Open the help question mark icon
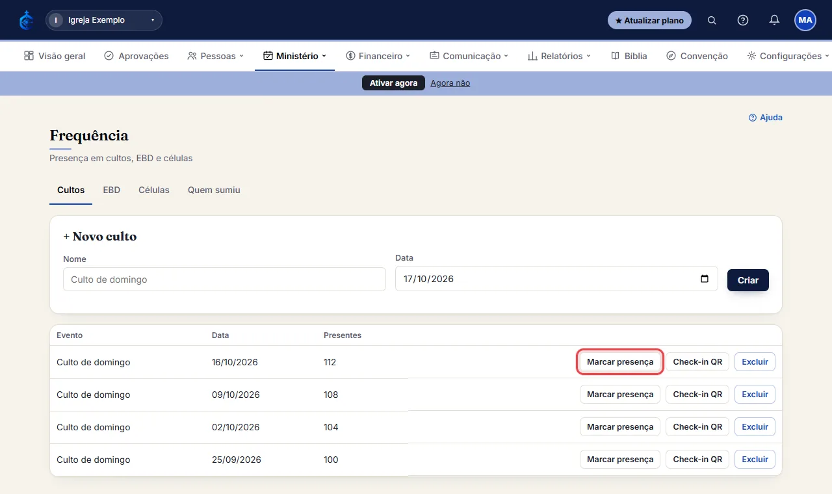The width and height of the screenshot is (832, 494). tap(743, 20)
